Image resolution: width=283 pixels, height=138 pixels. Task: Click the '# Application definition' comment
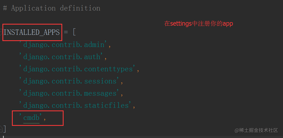coord(52,8)
